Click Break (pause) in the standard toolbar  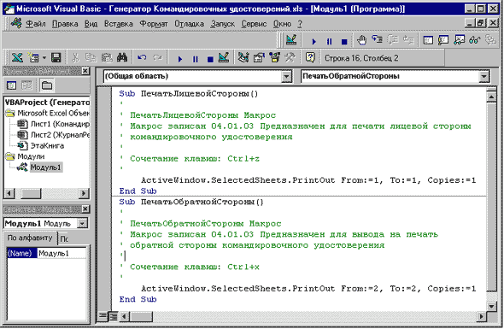click(196, 59)
